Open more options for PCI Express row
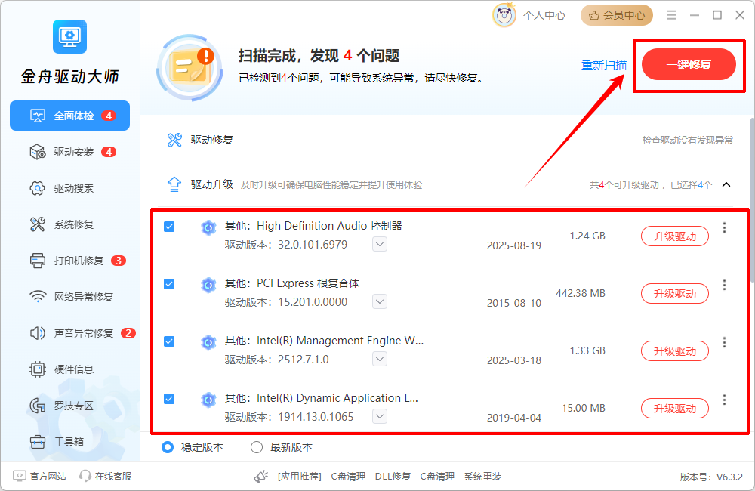755x491 pixels. click(724, 285)
